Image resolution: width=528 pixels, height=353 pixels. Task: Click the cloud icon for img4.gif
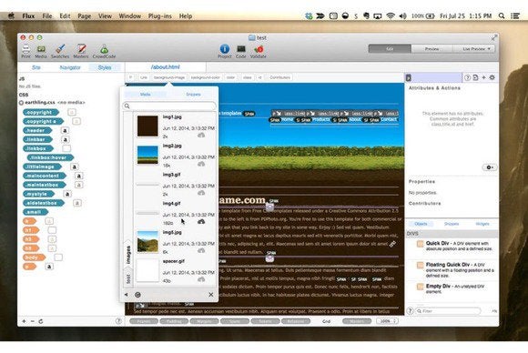(x=201, y=222)
